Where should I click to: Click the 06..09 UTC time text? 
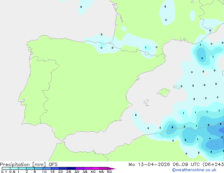(x=186, y=165)
